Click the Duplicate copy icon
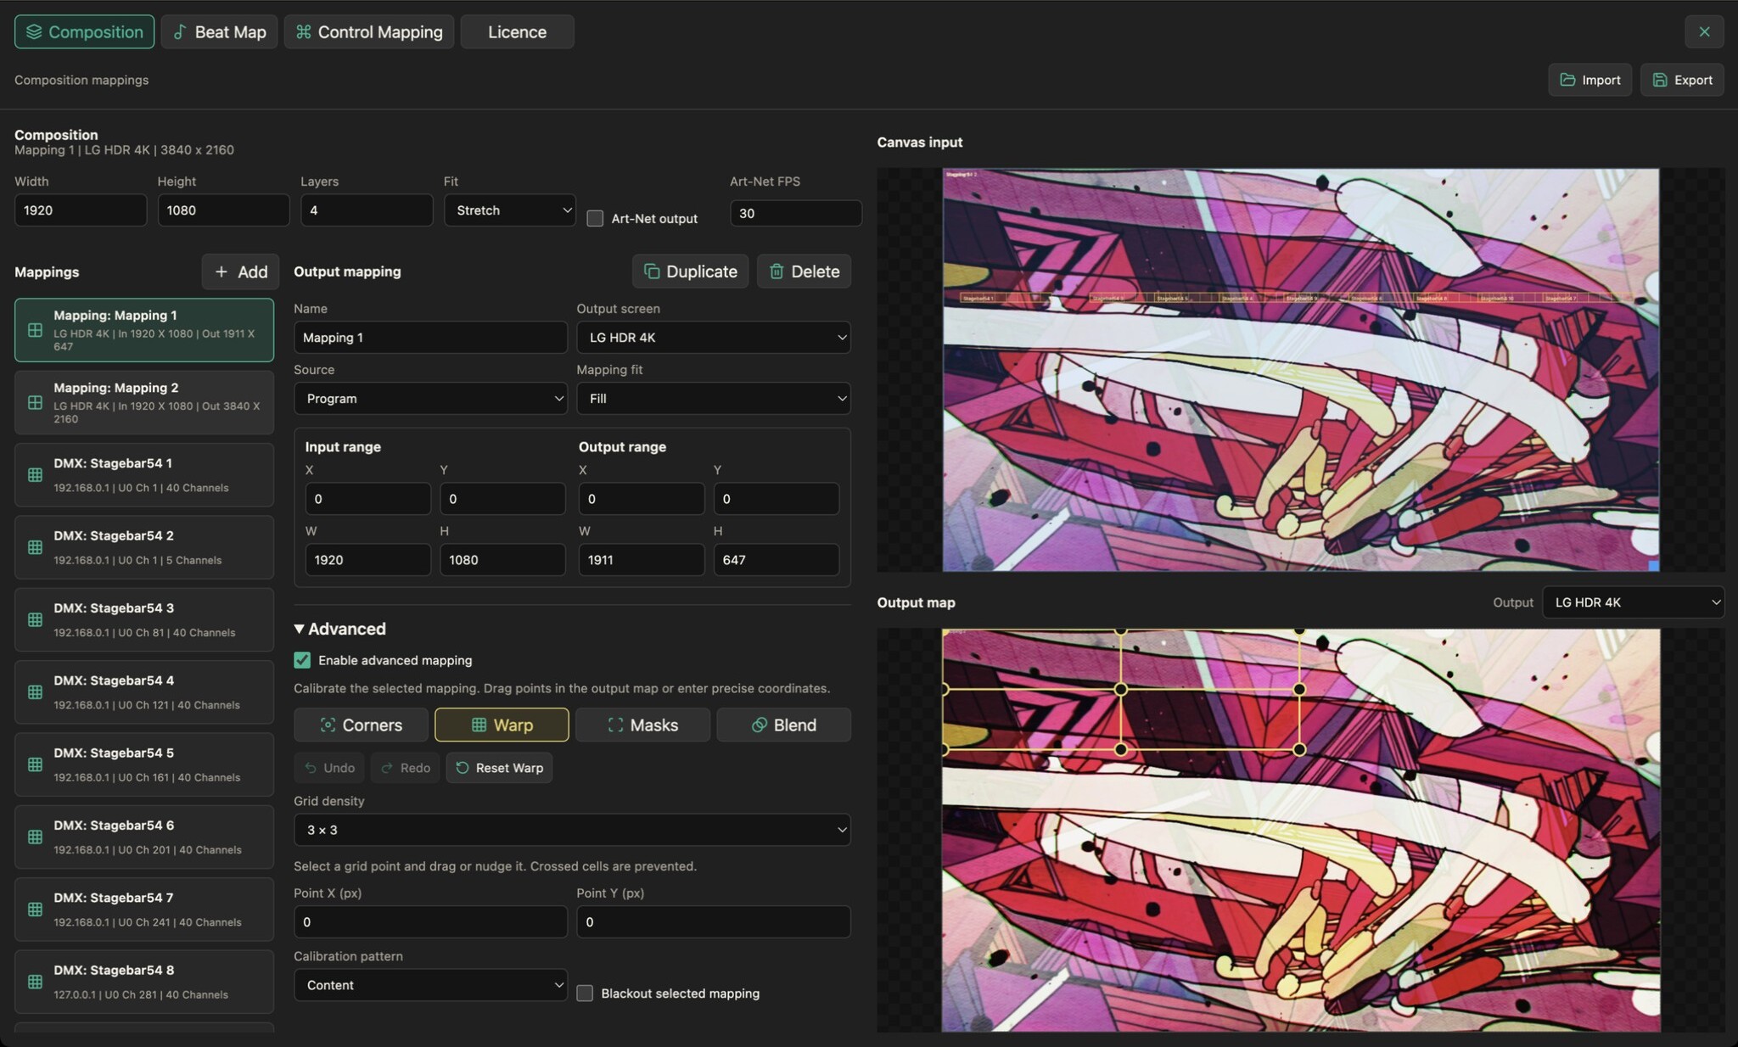 (651, 272)
